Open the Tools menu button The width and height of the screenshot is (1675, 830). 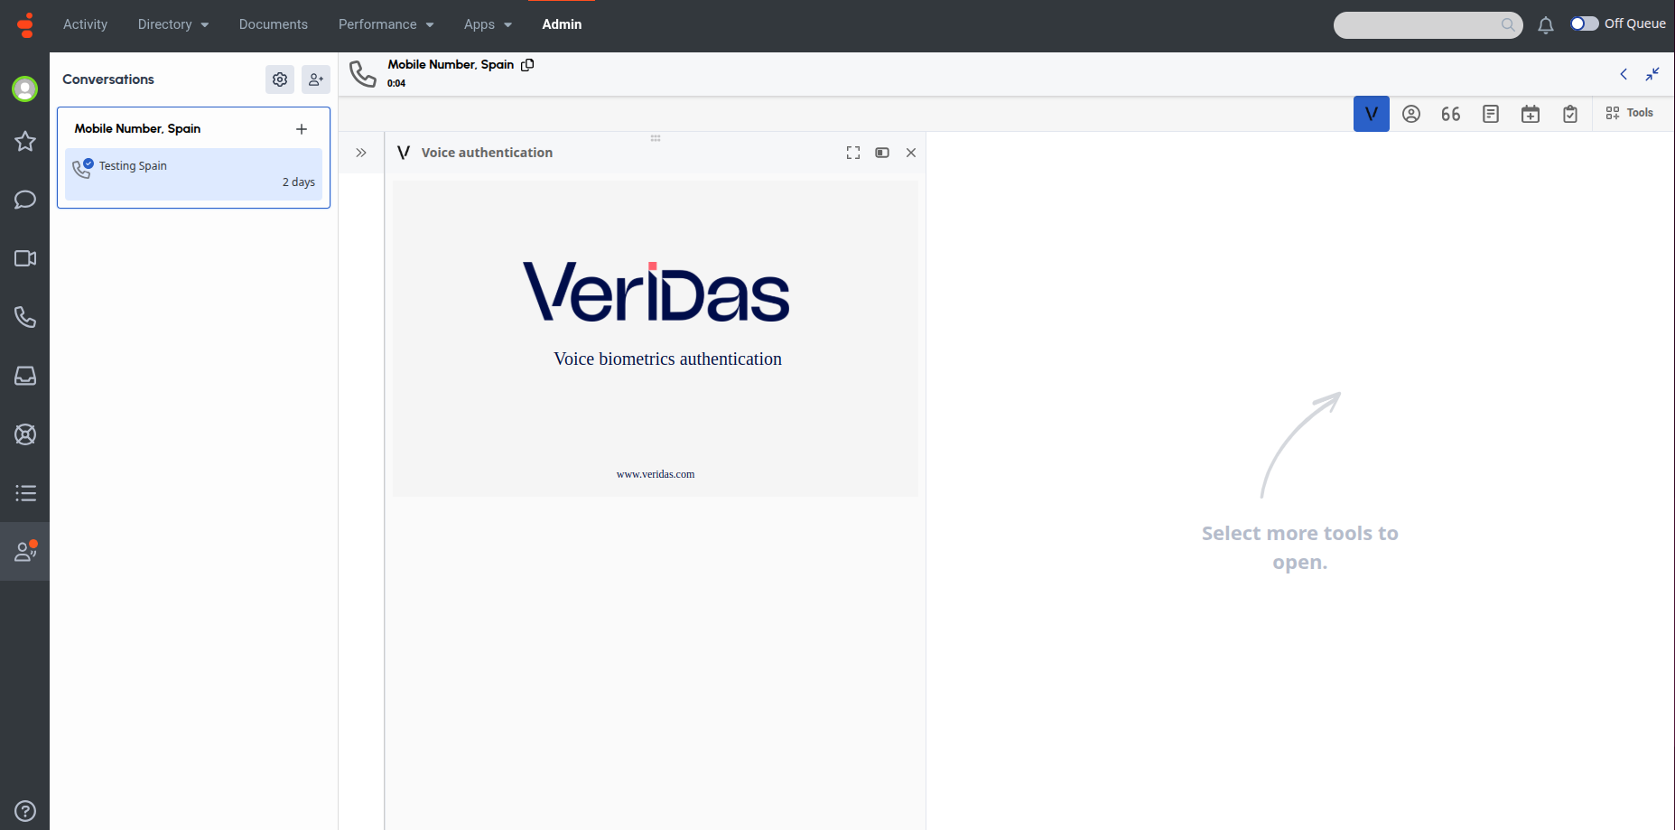click(1629, 113)
